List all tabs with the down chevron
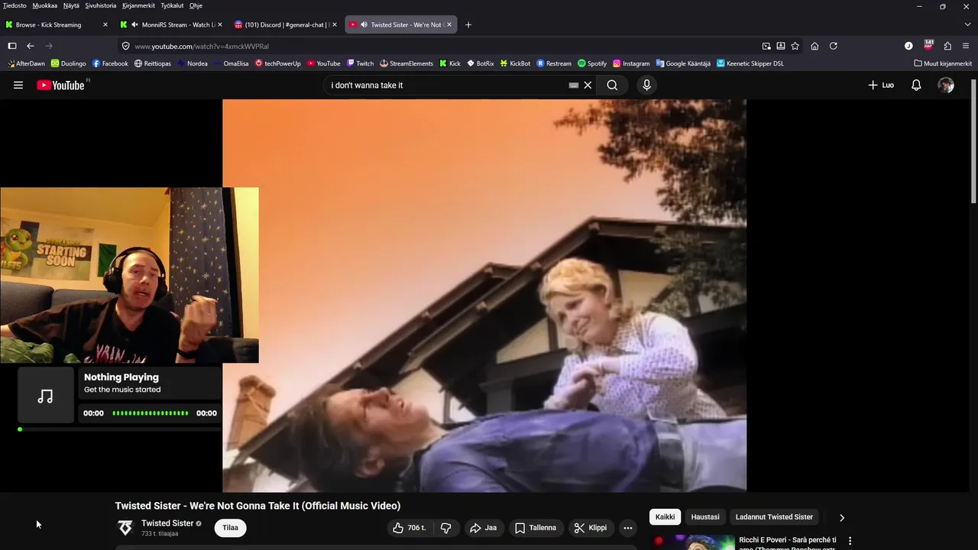Screen dimensions: 978x550 [967, 25]
